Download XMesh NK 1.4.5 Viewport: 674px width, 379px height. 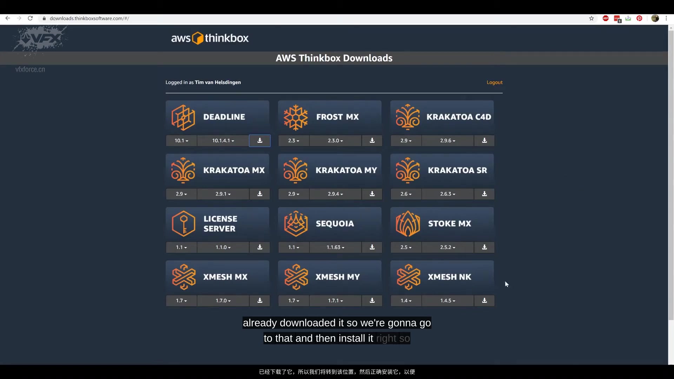tap(484, 301)
